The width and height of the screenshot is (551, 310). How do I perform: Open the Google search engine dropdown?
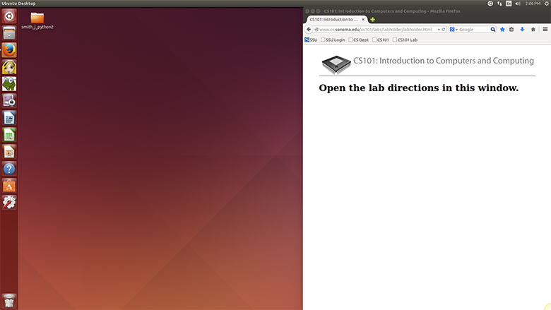(x=454, y=30)
